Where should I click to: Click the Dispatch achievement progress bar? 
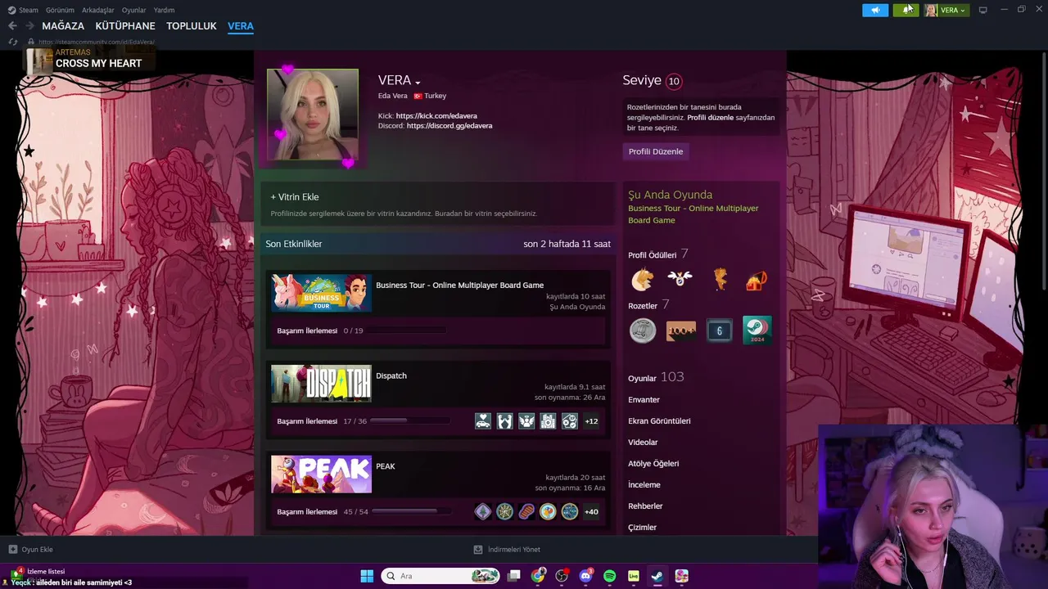coord(409,421)
